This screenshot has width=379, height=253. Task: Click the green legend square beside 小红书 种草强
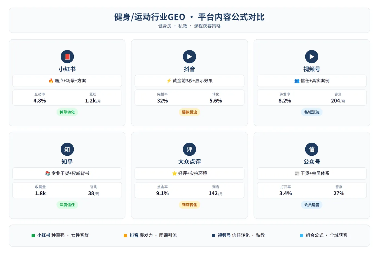[33, 236]
